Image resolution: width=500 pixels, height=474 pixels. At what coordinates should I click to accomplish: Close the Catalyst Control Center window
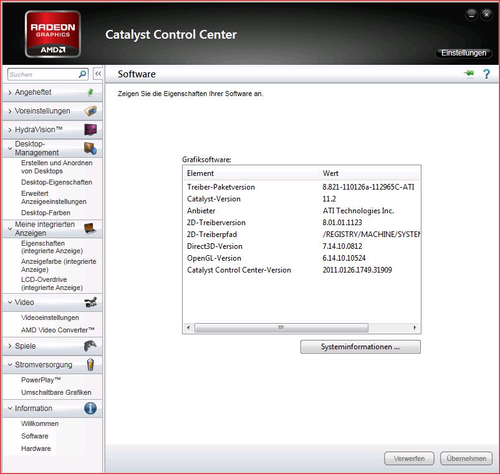(x=486, y=15)
